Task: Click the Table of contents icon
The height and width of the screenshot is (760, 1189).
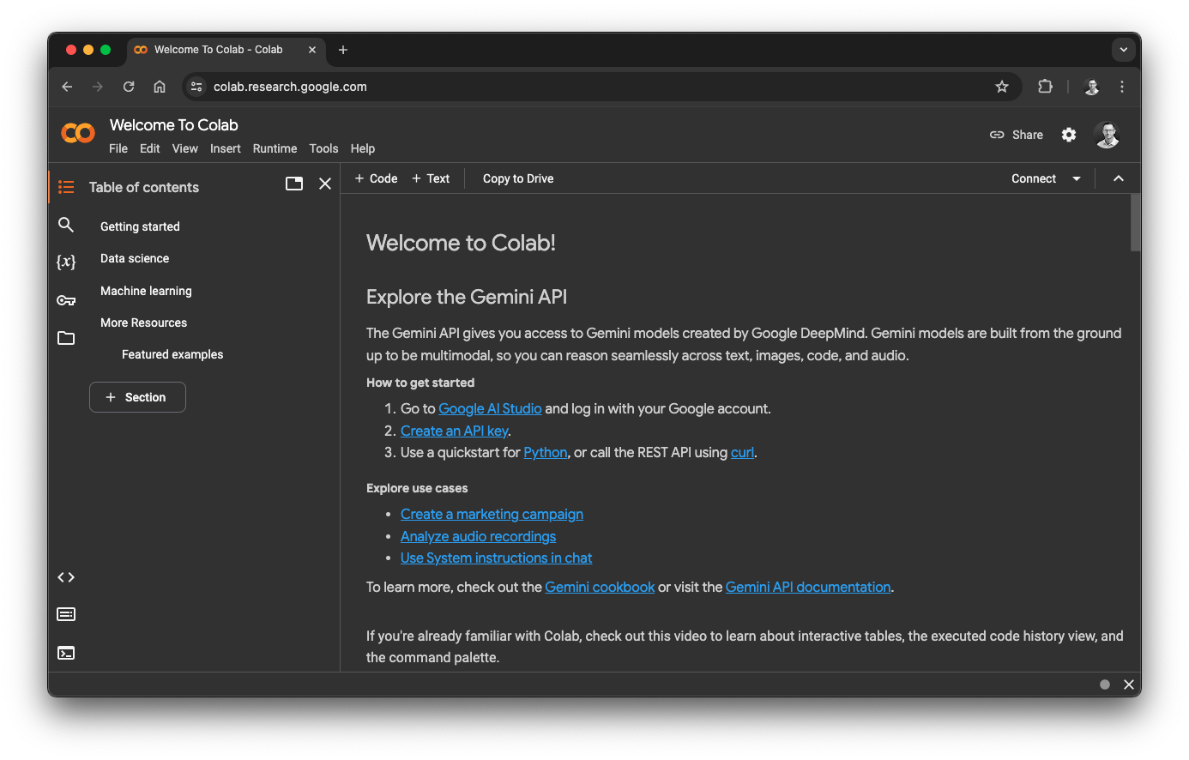Action: 66,187
